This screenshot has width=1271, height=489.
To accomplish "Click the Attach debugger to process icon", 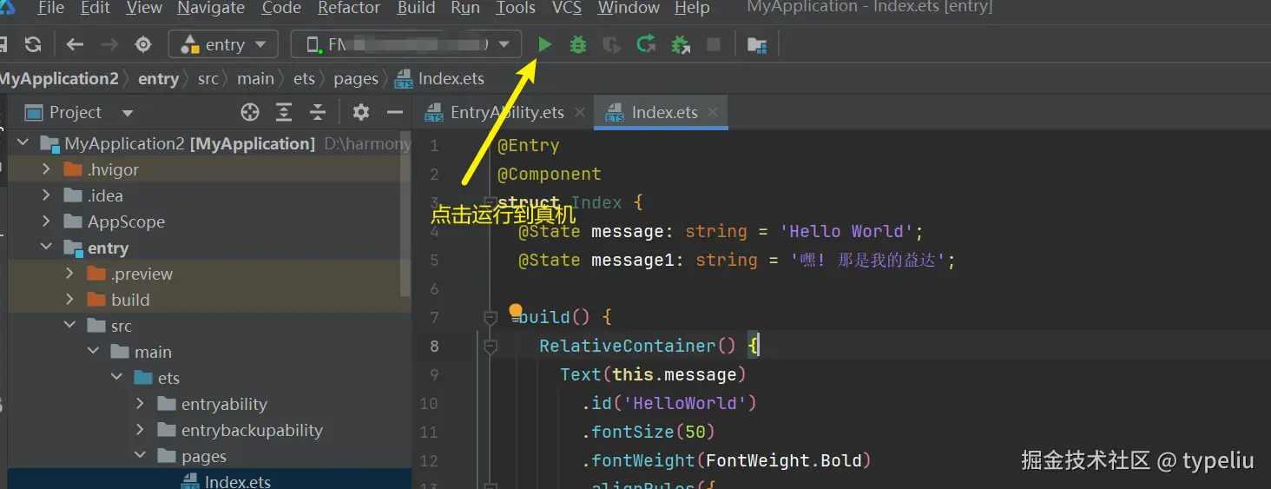I will (681, 44).
